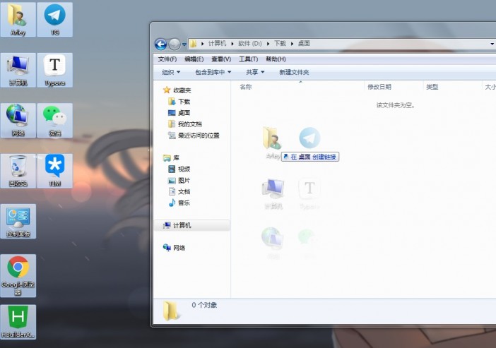Open the 共享 (Share) dropdown
The width and height of the screenshot is (496, 348).
coord(255,72)
